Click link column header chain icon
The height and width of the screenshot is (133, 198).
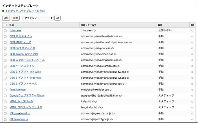point(193,25)
